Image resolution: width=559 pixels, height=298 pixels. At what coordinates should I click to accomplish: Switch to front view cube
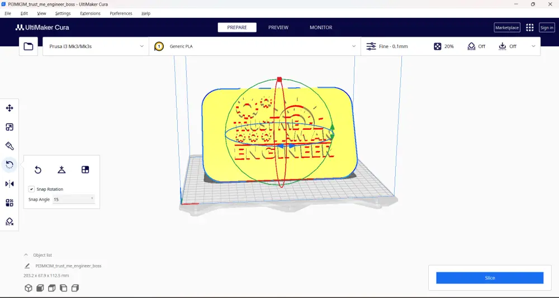click(x=40, y=288)
